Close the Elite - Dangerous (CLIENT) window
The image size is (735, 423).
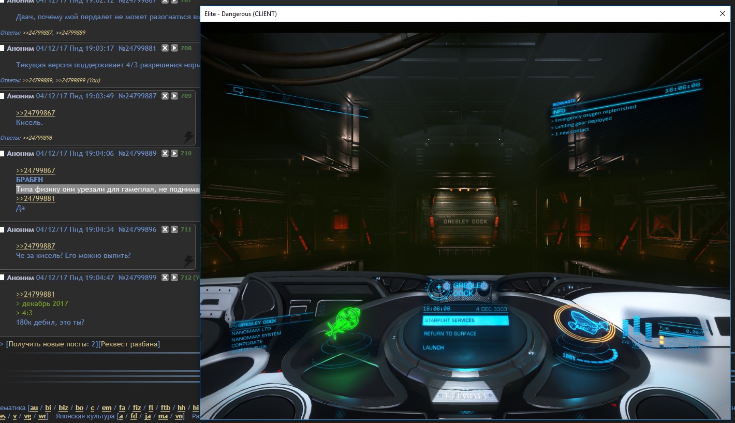723,14
